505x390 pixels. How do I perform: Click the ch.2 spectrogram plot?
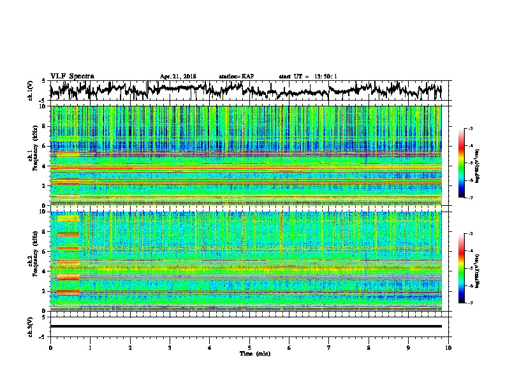coord(246,261)
